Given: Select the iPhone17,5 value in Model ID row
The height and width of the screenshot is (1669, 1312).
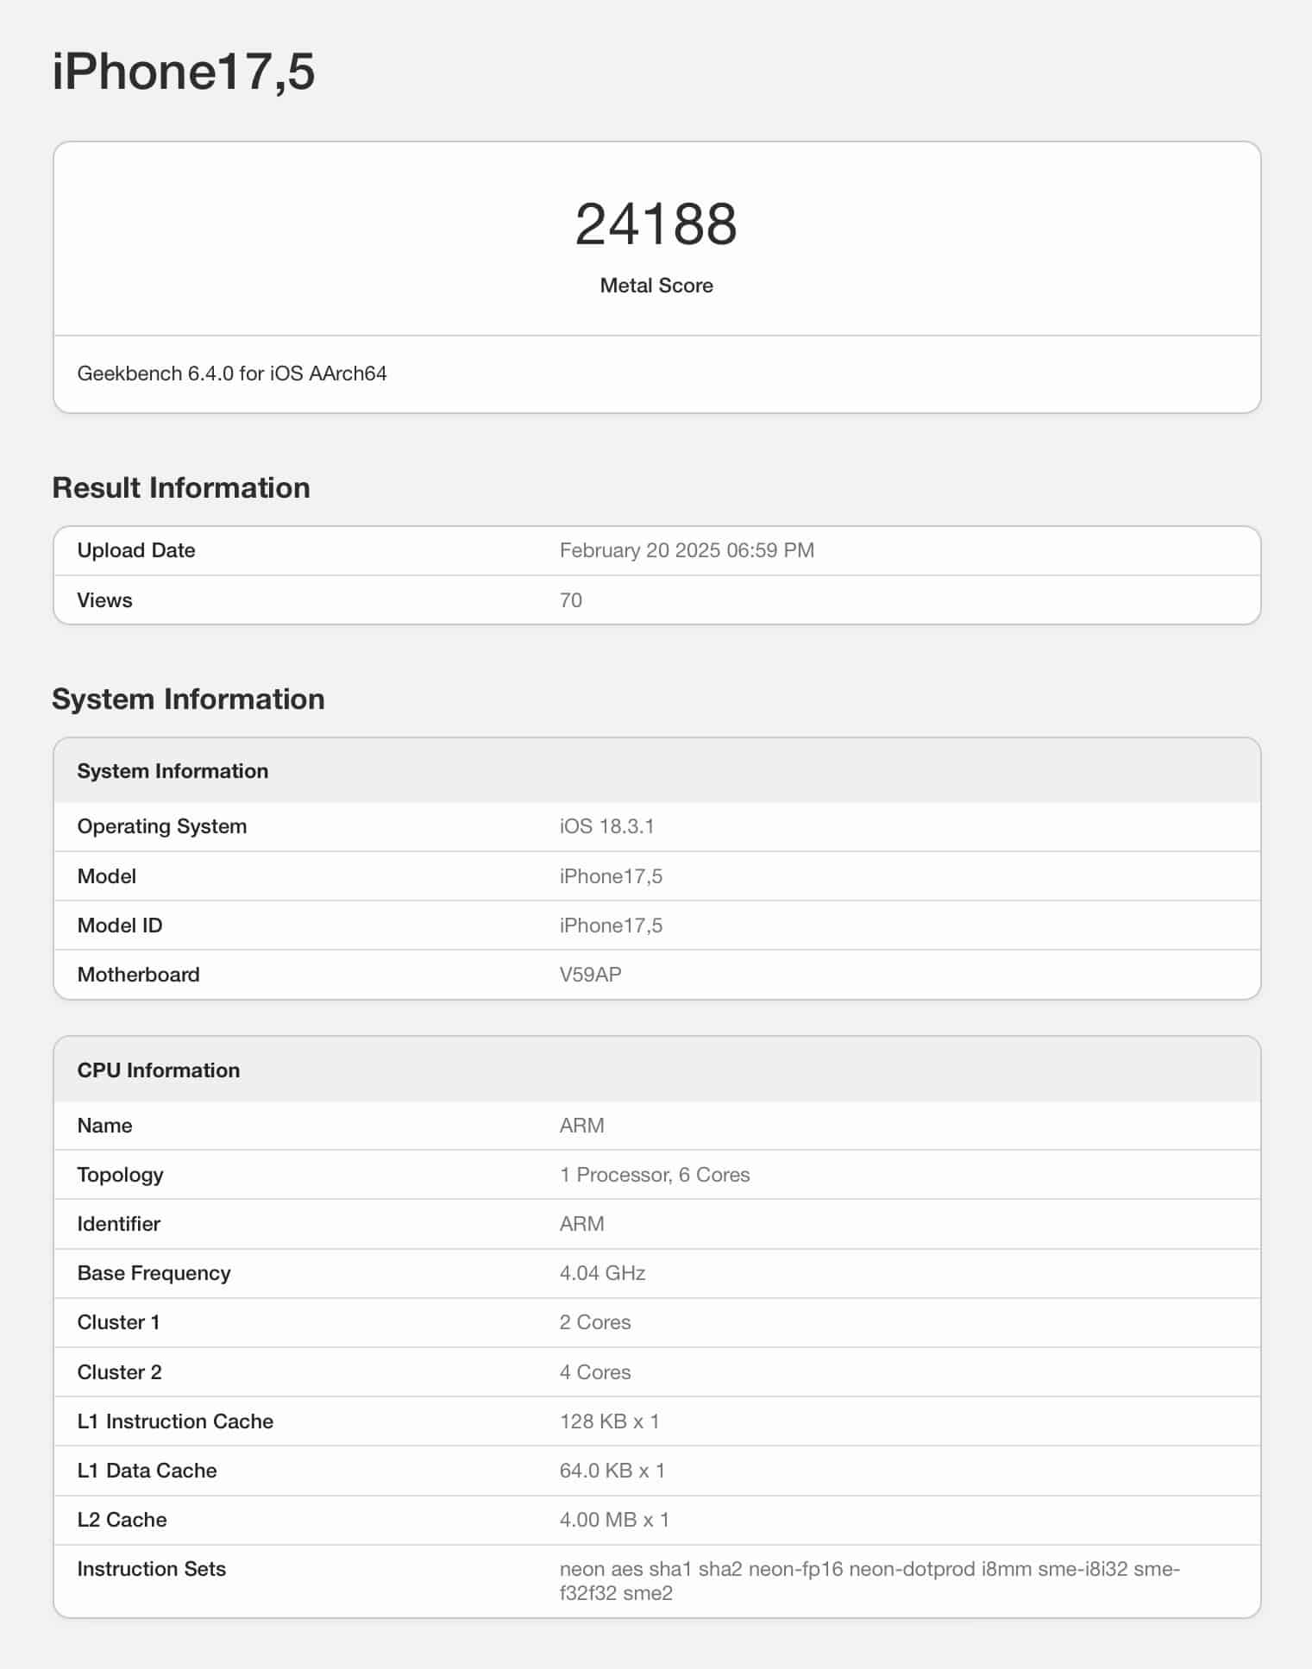Looking at the screenshot, I should (x=611, y=925).
